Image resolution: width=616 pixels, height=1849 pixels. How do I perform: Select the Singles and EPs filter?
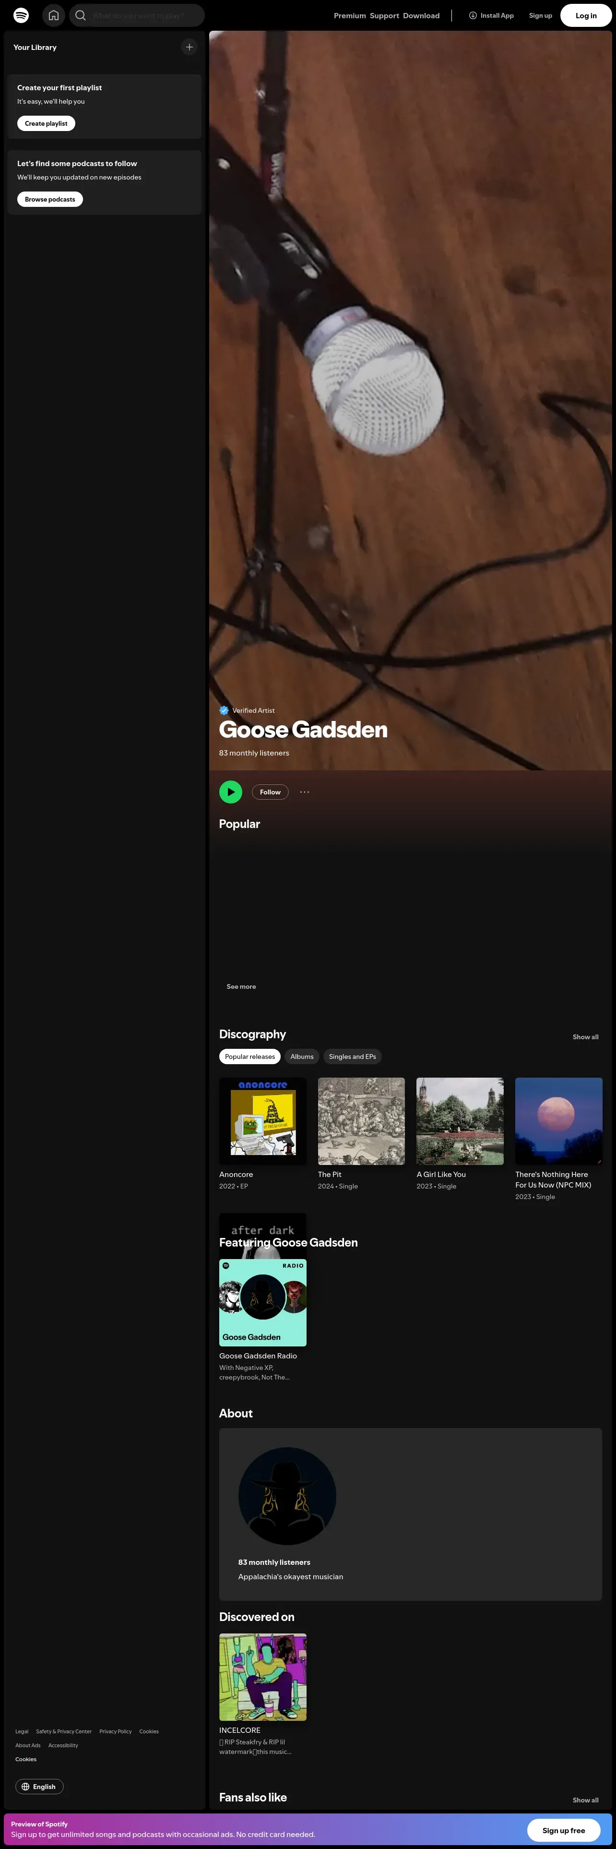click(352, 1057)
